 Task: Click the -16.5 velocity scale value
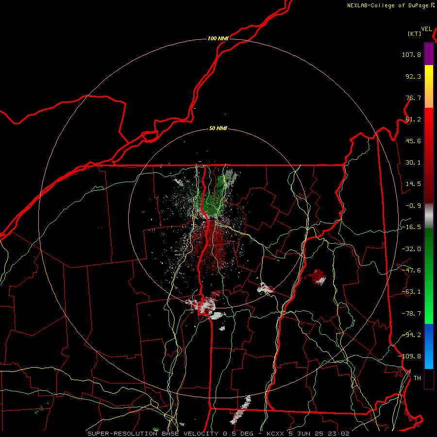(x=411, y=227)
